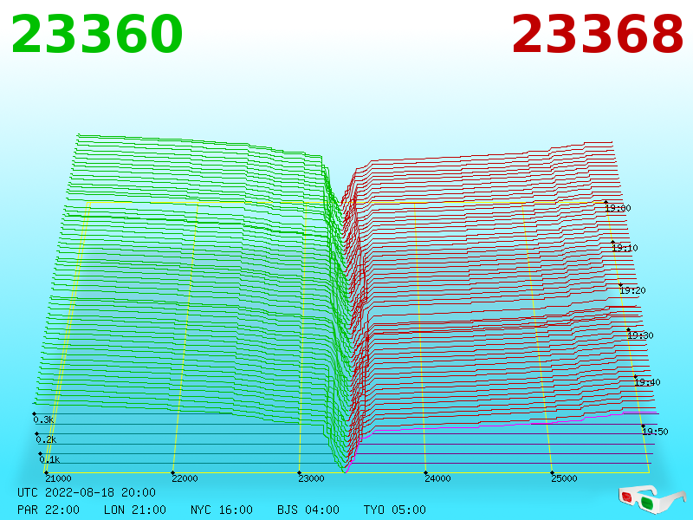
Task: Click the green bid price 23360
Action: pos(97,35)
